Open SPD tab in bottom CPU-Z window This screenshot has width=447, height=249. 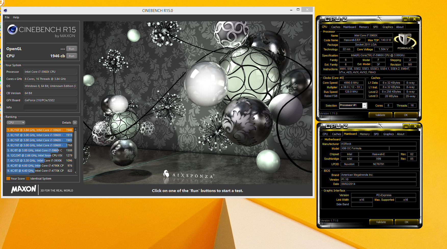[x=376, y=134]
